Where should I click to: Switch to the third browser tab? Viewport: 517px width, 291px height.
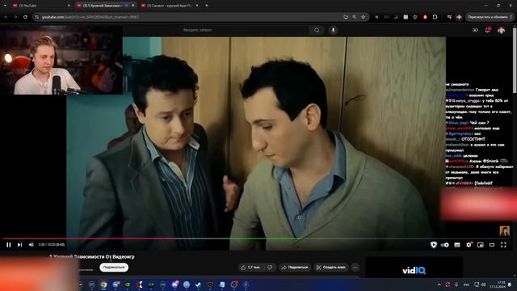[x=170, y=6]
